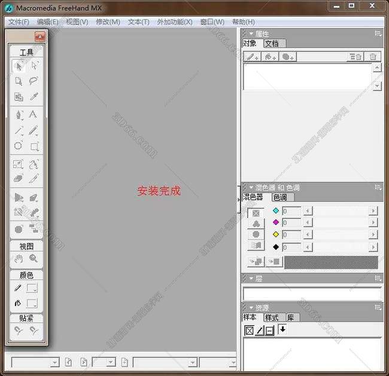
Task: Click the trash icon in the 属性 panel
Action: coord(373,57)
